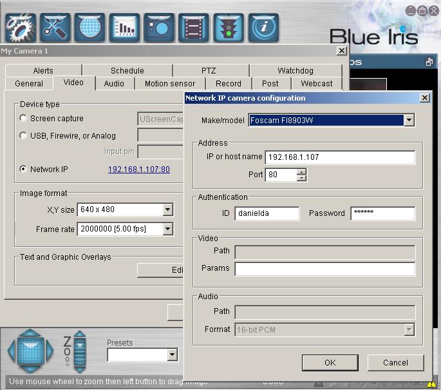441x390 pixels.
Task: Switch to the Audio tab
Action: [x=114, y=84]
